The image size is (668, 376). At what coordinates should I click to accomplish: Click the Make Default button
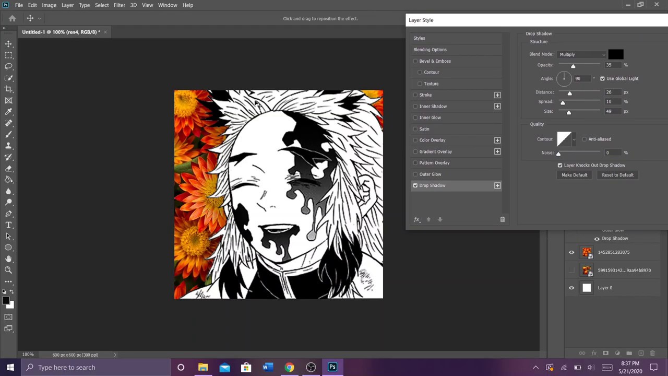point(575,175)
